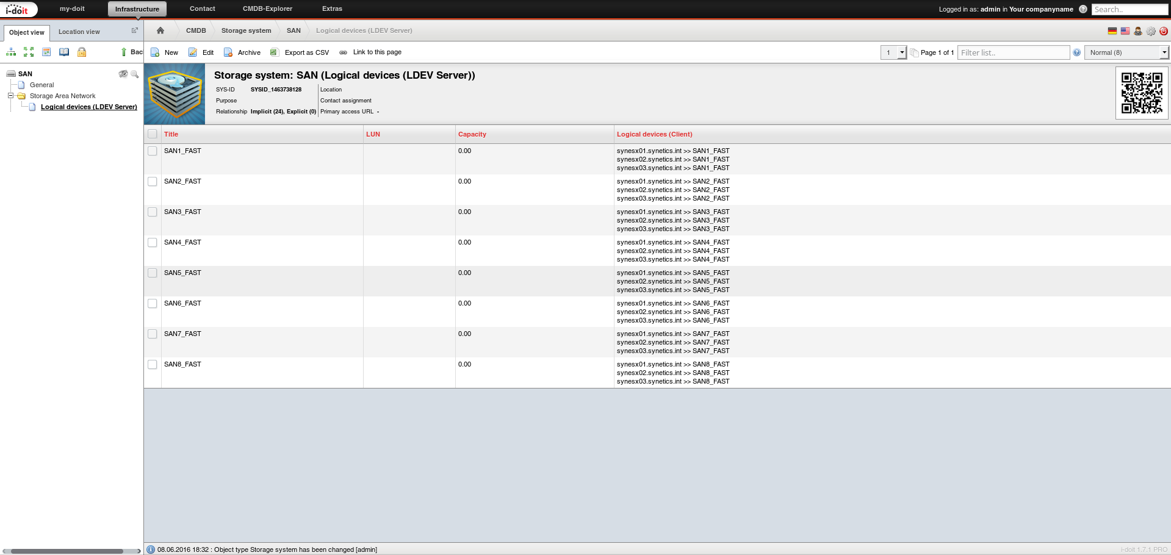Switch to the Object view tab

click(x=27, y=32)
